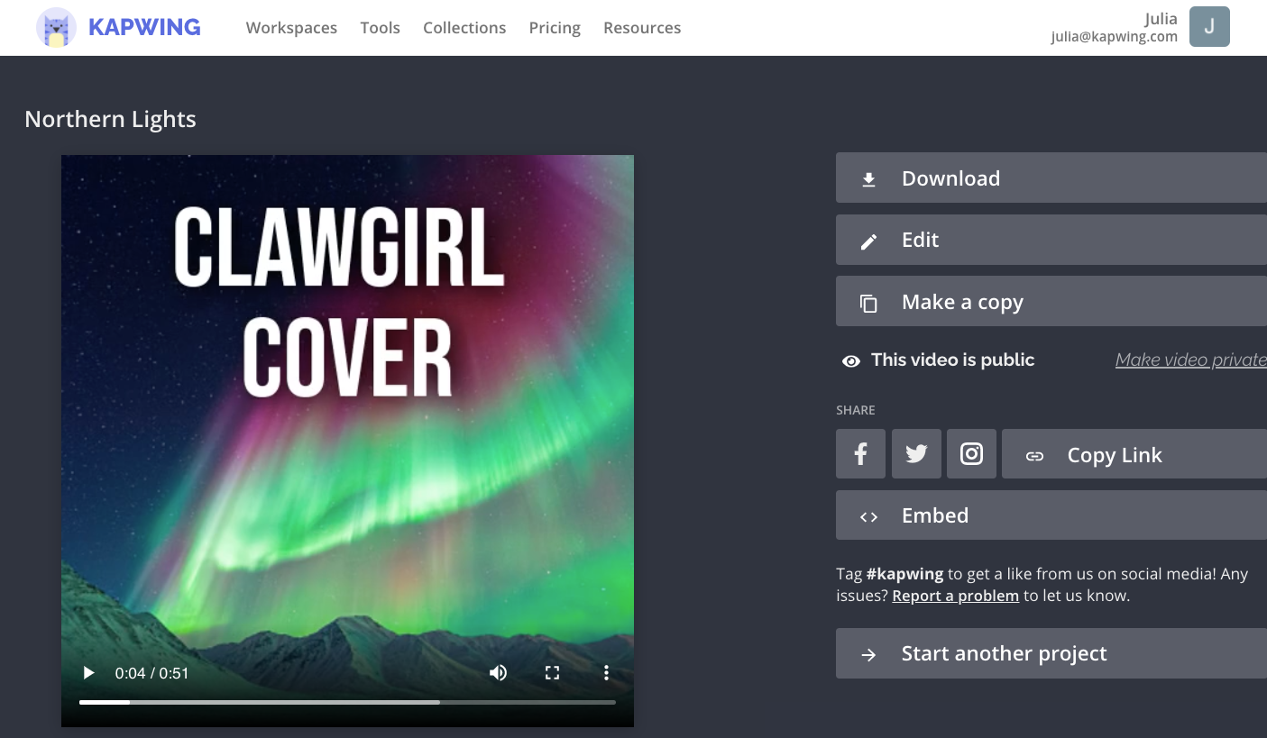
Task: Share the video to Facebook
Action: [x=860, y=454]
